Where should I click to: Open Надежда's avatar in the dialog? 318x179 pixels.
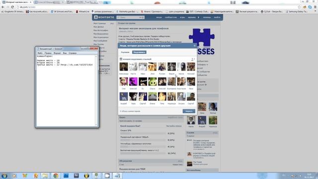tap(171, 96)
